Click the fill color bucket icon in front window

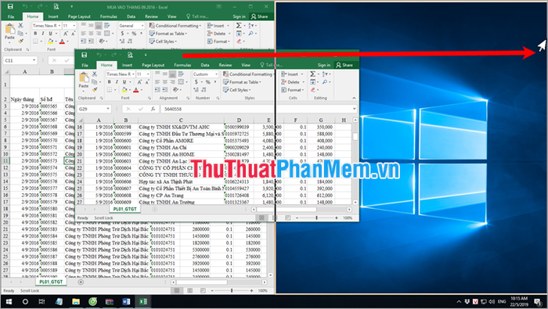(124, 90)
